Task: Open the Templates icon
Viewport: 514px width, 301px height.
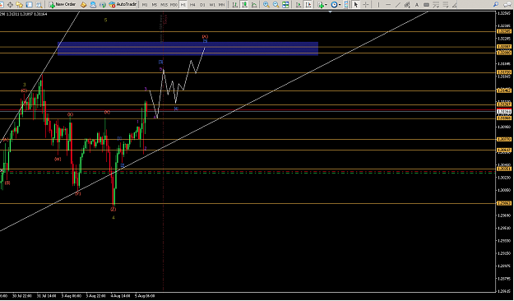Action: 346,5
